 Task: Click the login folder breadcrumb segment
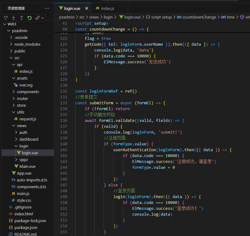108,17
